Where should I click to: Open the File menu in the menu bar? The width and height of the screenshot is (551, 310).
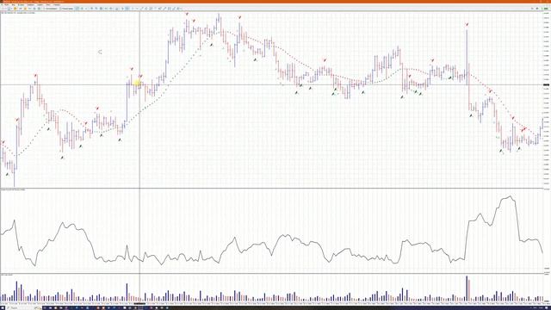7,5
